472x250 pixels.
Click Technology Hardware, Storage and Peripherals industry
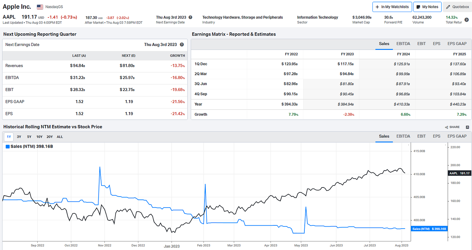pyautogui.click(x=242, y=17)
